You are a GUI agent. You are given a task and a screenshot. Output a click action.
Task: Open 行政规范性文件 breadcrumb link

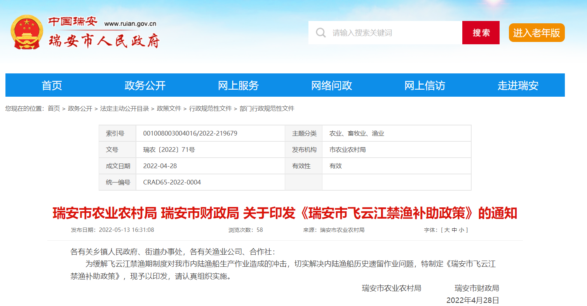(x=210, y=109)
